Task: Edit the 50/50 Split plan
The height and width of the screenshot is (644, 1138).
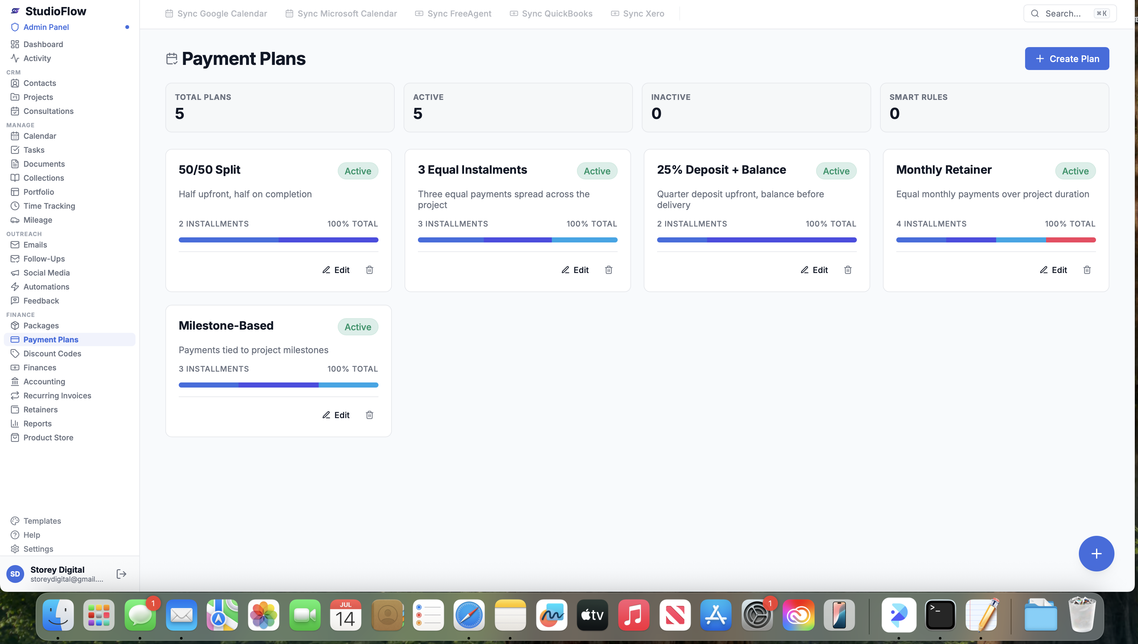Action: (336, 270)
